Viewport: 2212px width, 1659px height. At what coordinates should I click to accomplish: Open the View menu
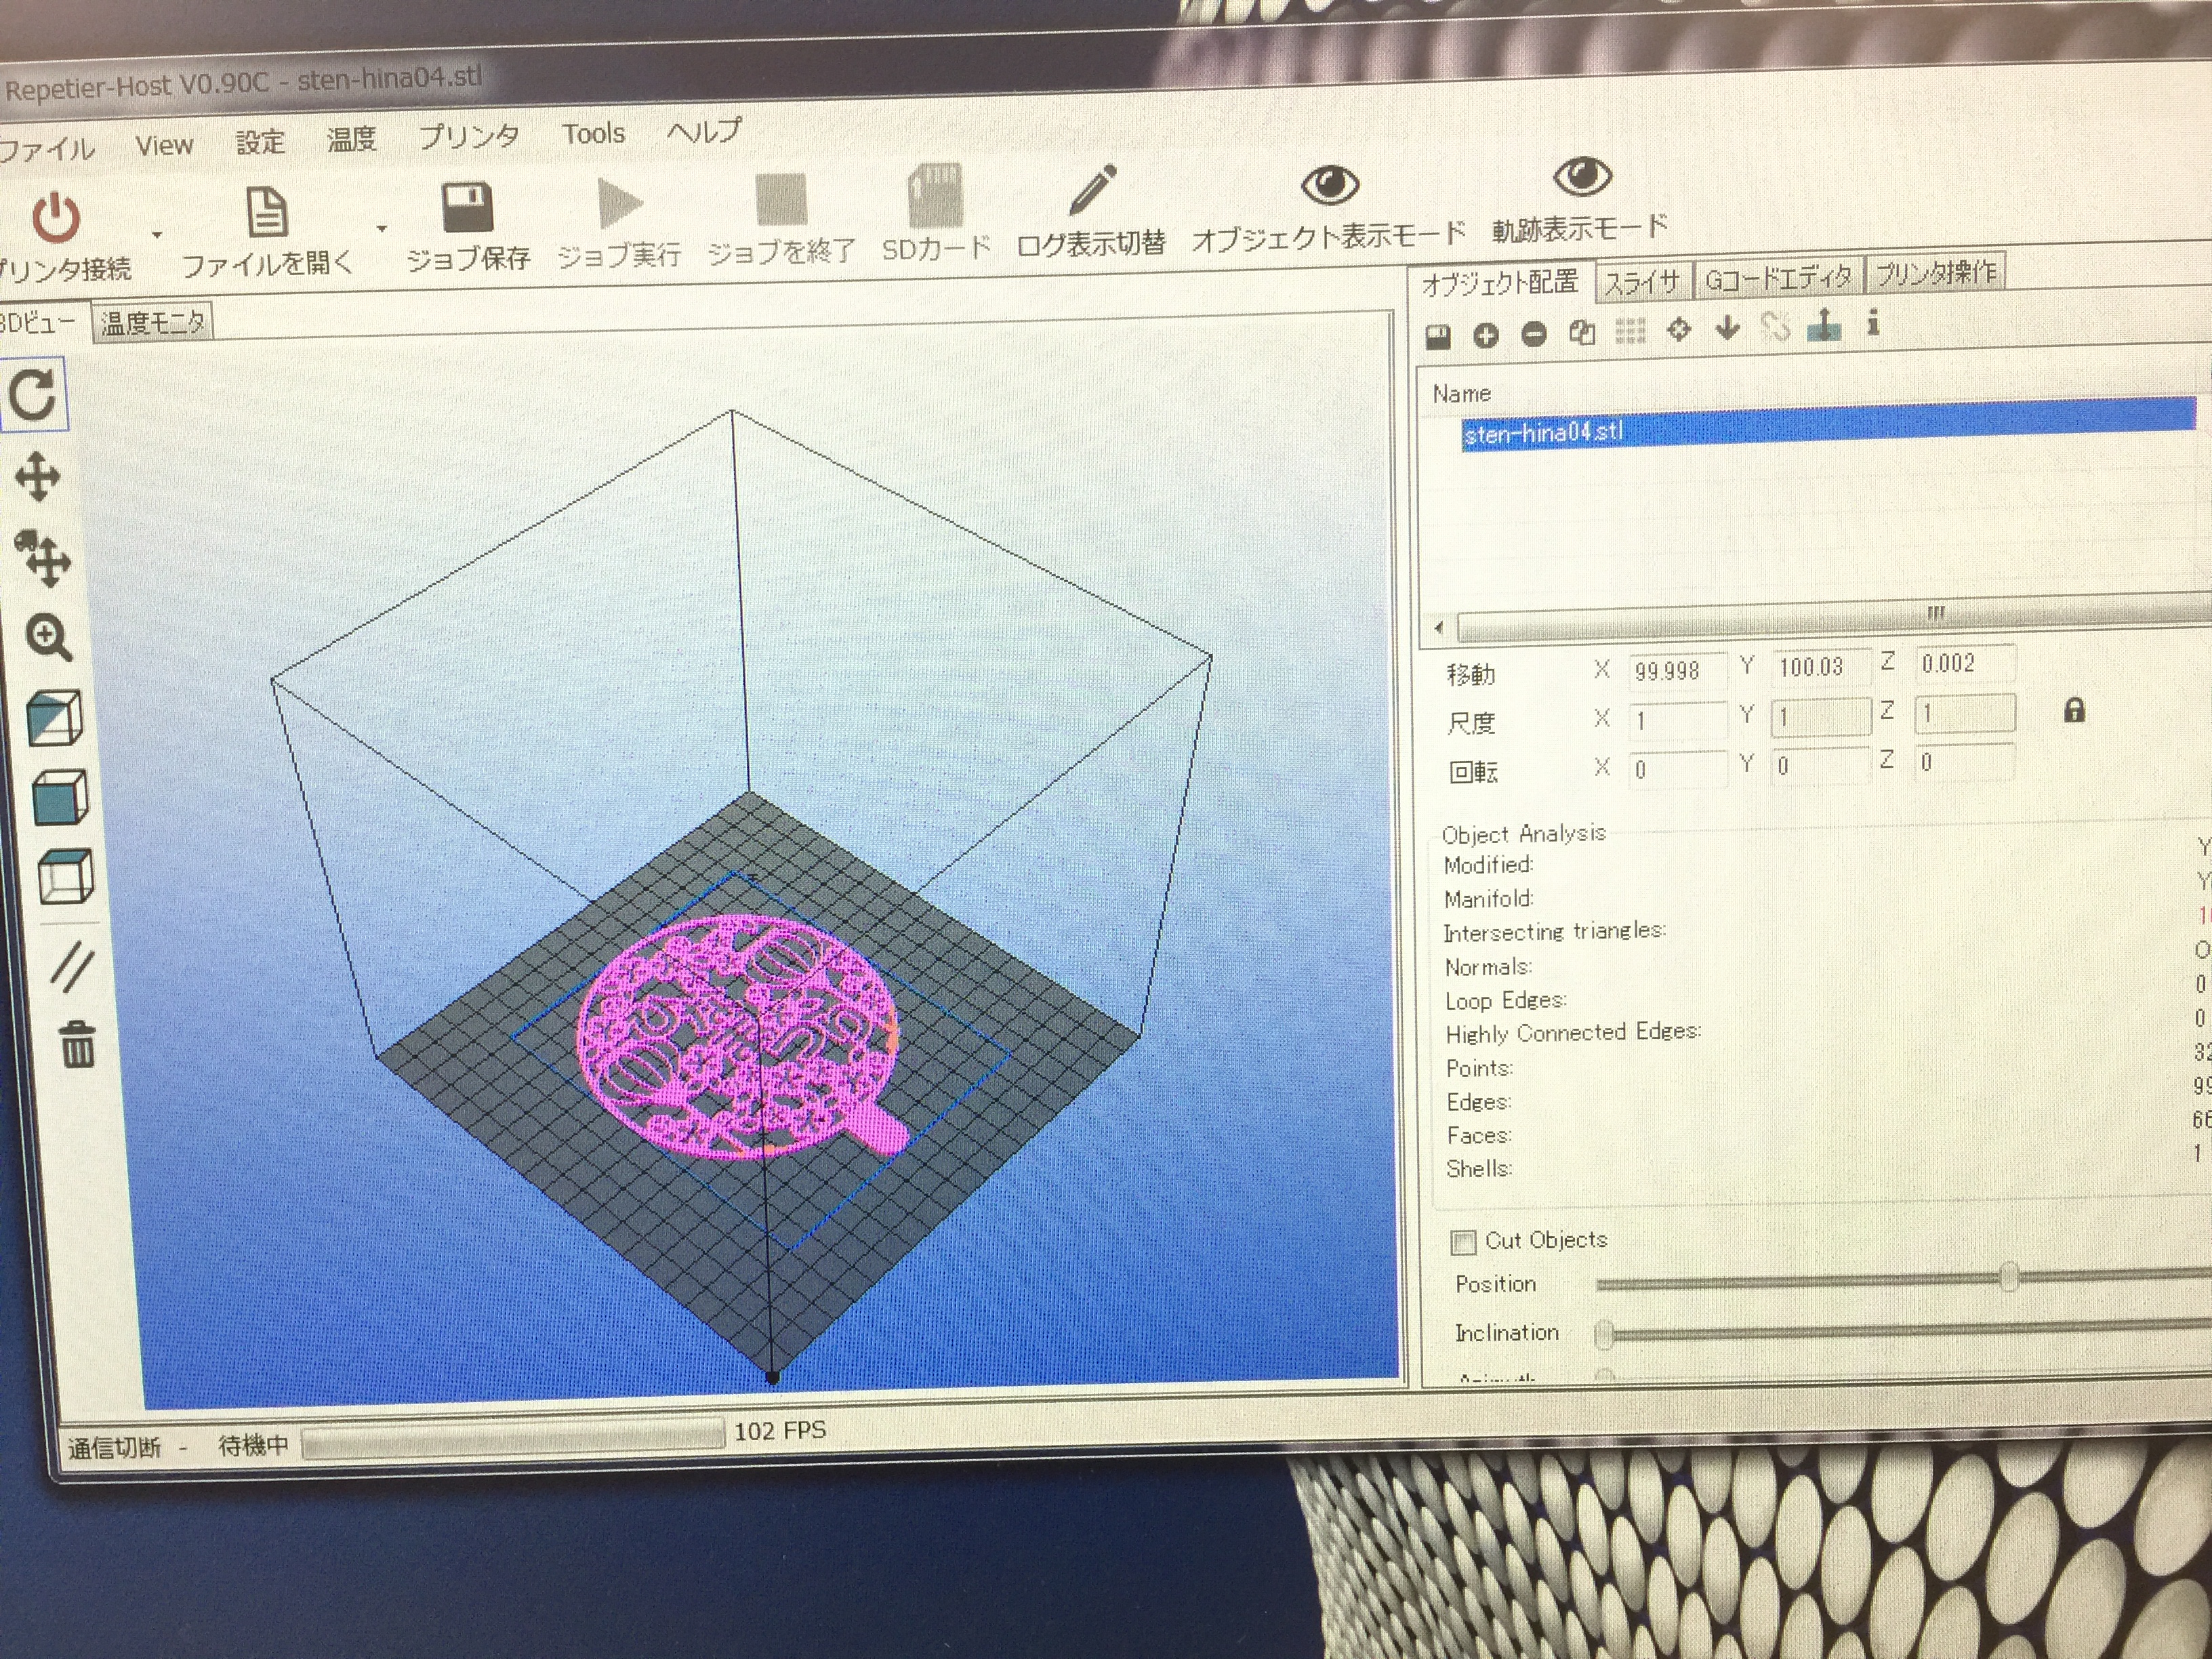[x=164, y=146]
